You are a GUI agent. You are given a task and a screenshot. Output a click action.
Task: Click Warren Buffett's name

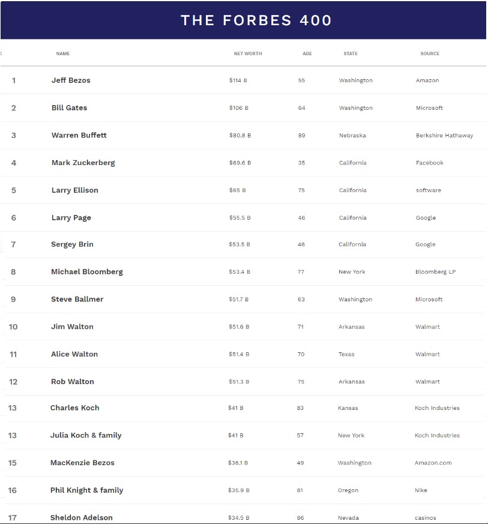79,136
